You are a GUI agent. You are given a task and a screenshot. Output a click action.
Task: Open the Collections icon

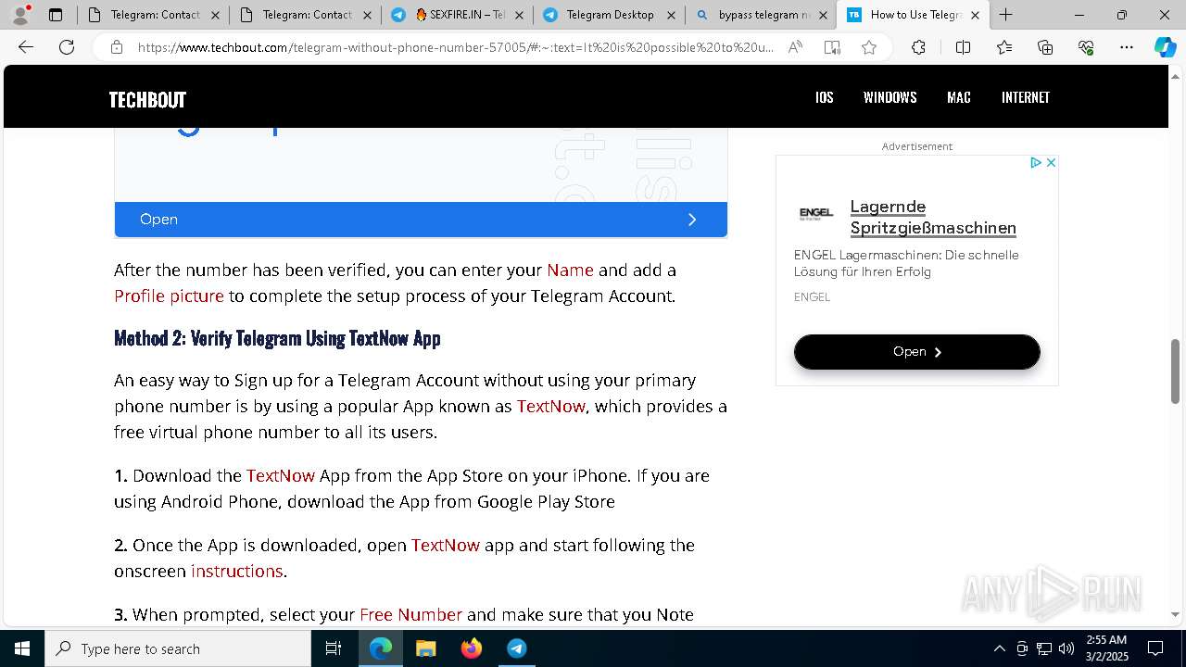[x=1045, y=47]
